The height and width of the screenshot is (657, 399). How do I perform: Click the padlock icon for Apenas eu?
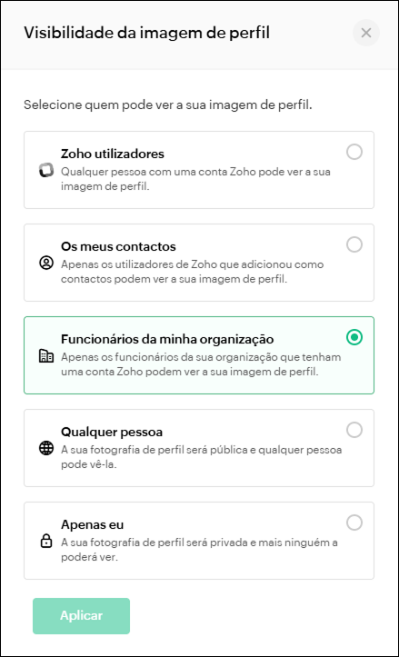[46, 542]
